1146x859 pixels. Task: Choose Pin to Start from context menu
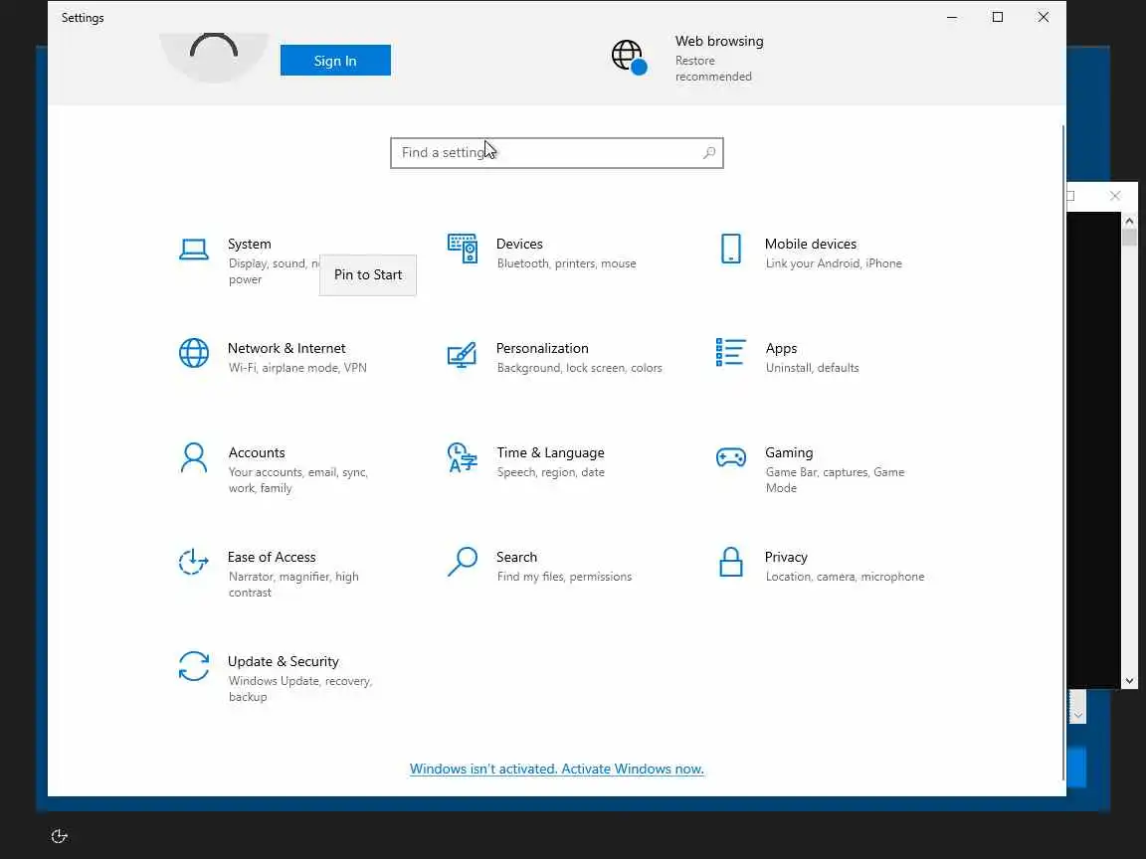(368, 274)
